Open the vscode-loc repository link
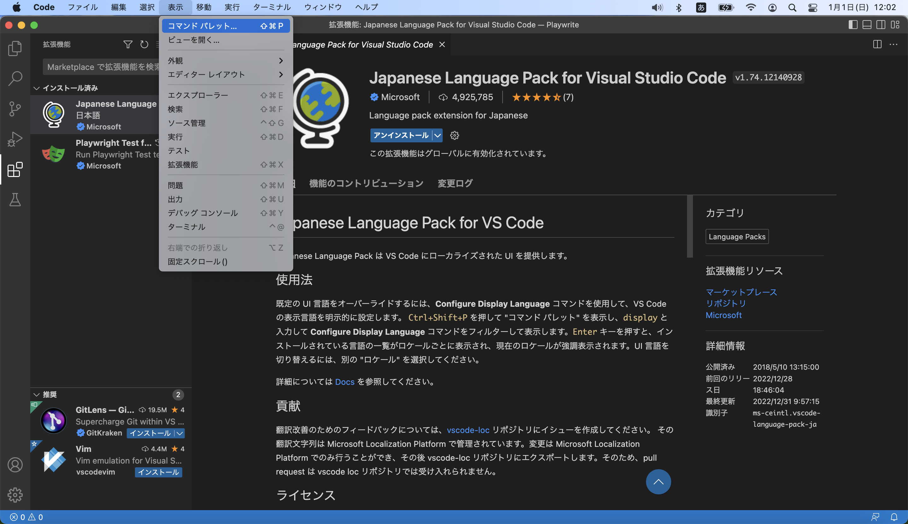The height and width of the screenshot is (524, 908). tap(468, 430)
